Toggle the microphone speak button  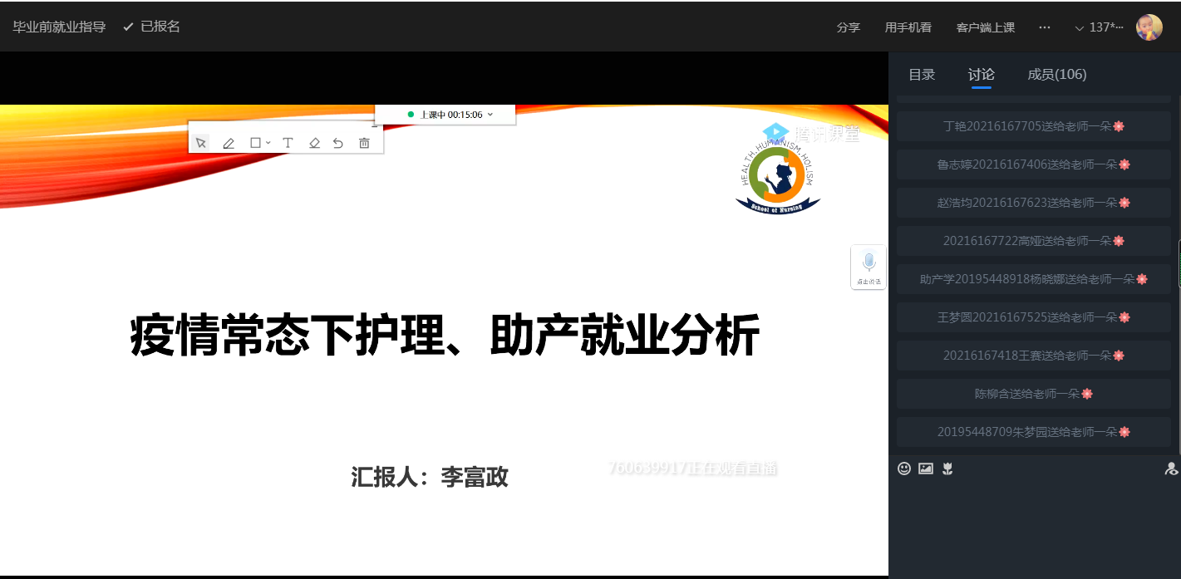pos(869,267)
